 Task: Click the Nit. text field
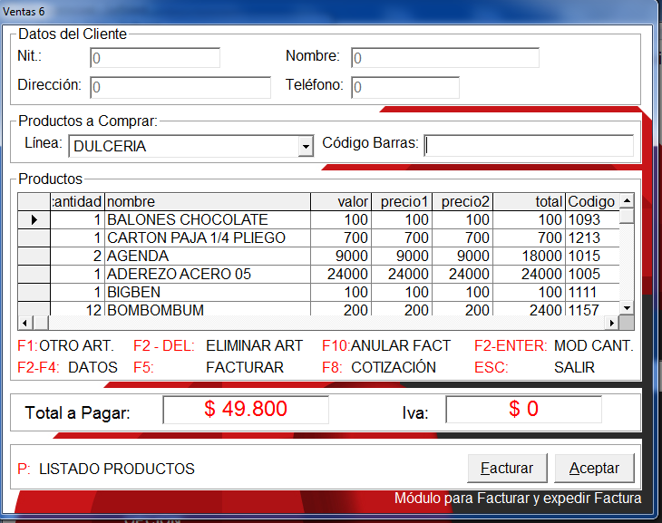(x=155, y=58)
